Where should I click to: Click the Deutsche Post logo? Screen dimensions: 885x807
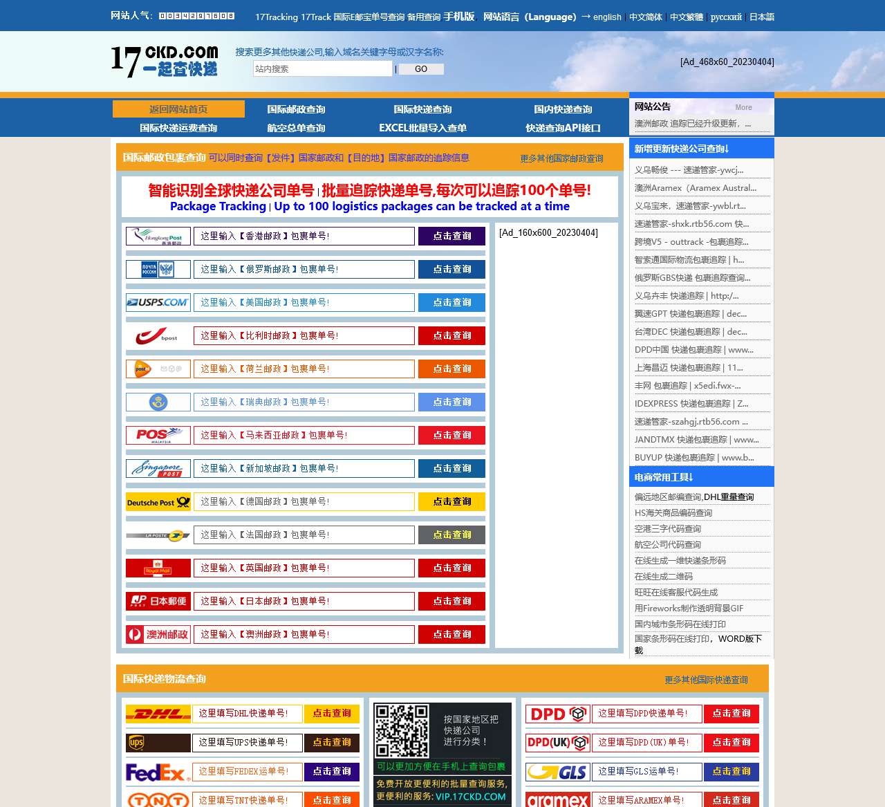[x=158, y=502]
